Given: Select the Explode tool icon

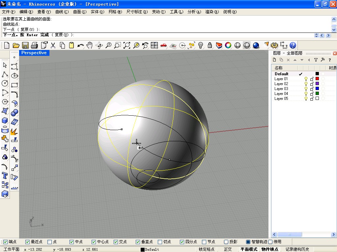Looking at the screenshot, I should pos(14,131).
